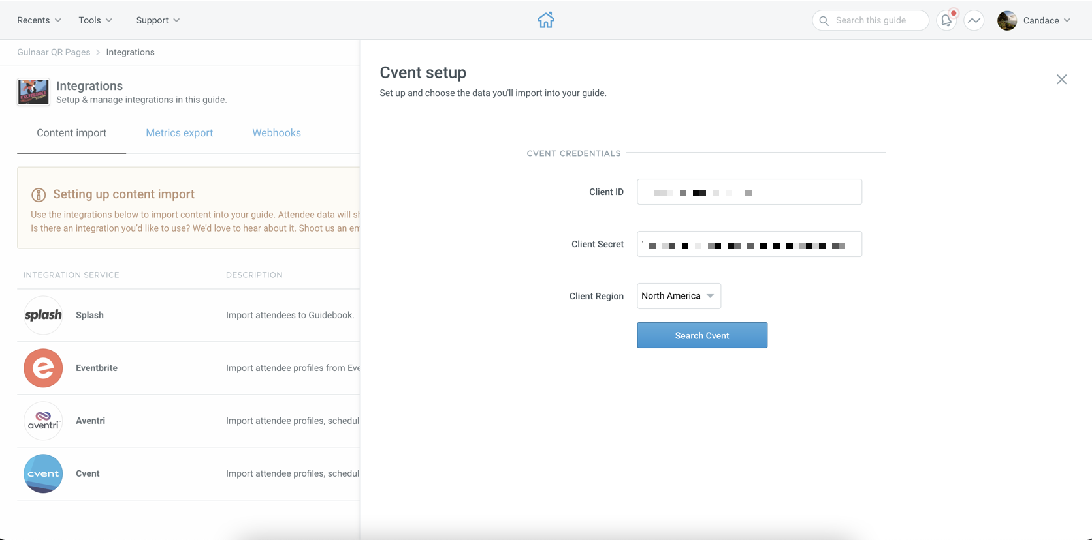This screenshot has width=1092, height=540.
Task: Select the Aventri integration name
Action: (x=90, y=421)
